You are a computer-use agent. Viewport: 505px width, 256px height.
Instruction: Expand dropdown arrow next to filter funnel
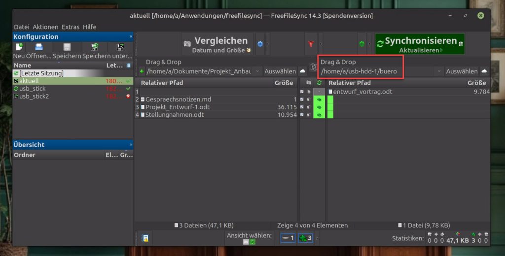[x=320, y=44]
